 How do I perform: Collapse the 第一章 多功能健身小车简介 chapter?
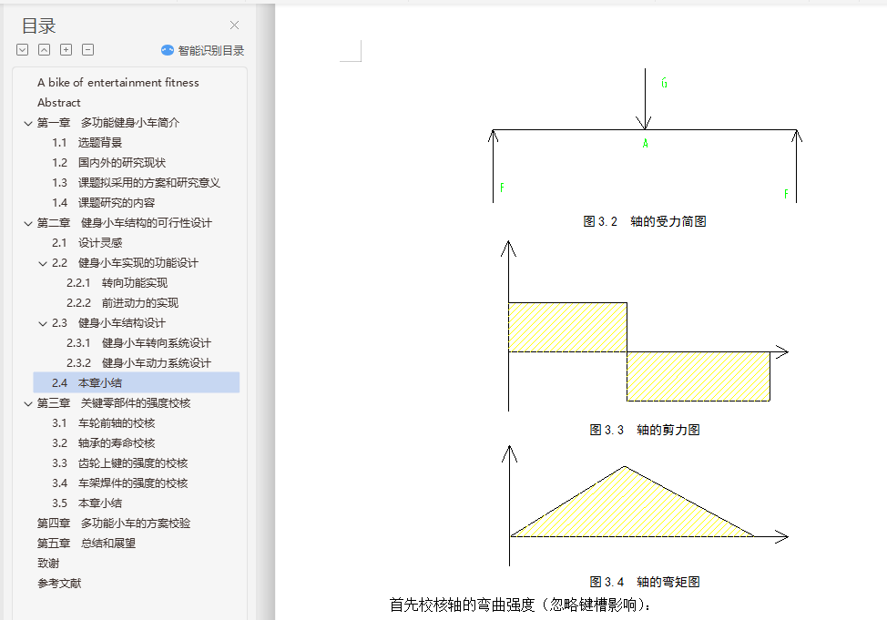pos(27,123)
